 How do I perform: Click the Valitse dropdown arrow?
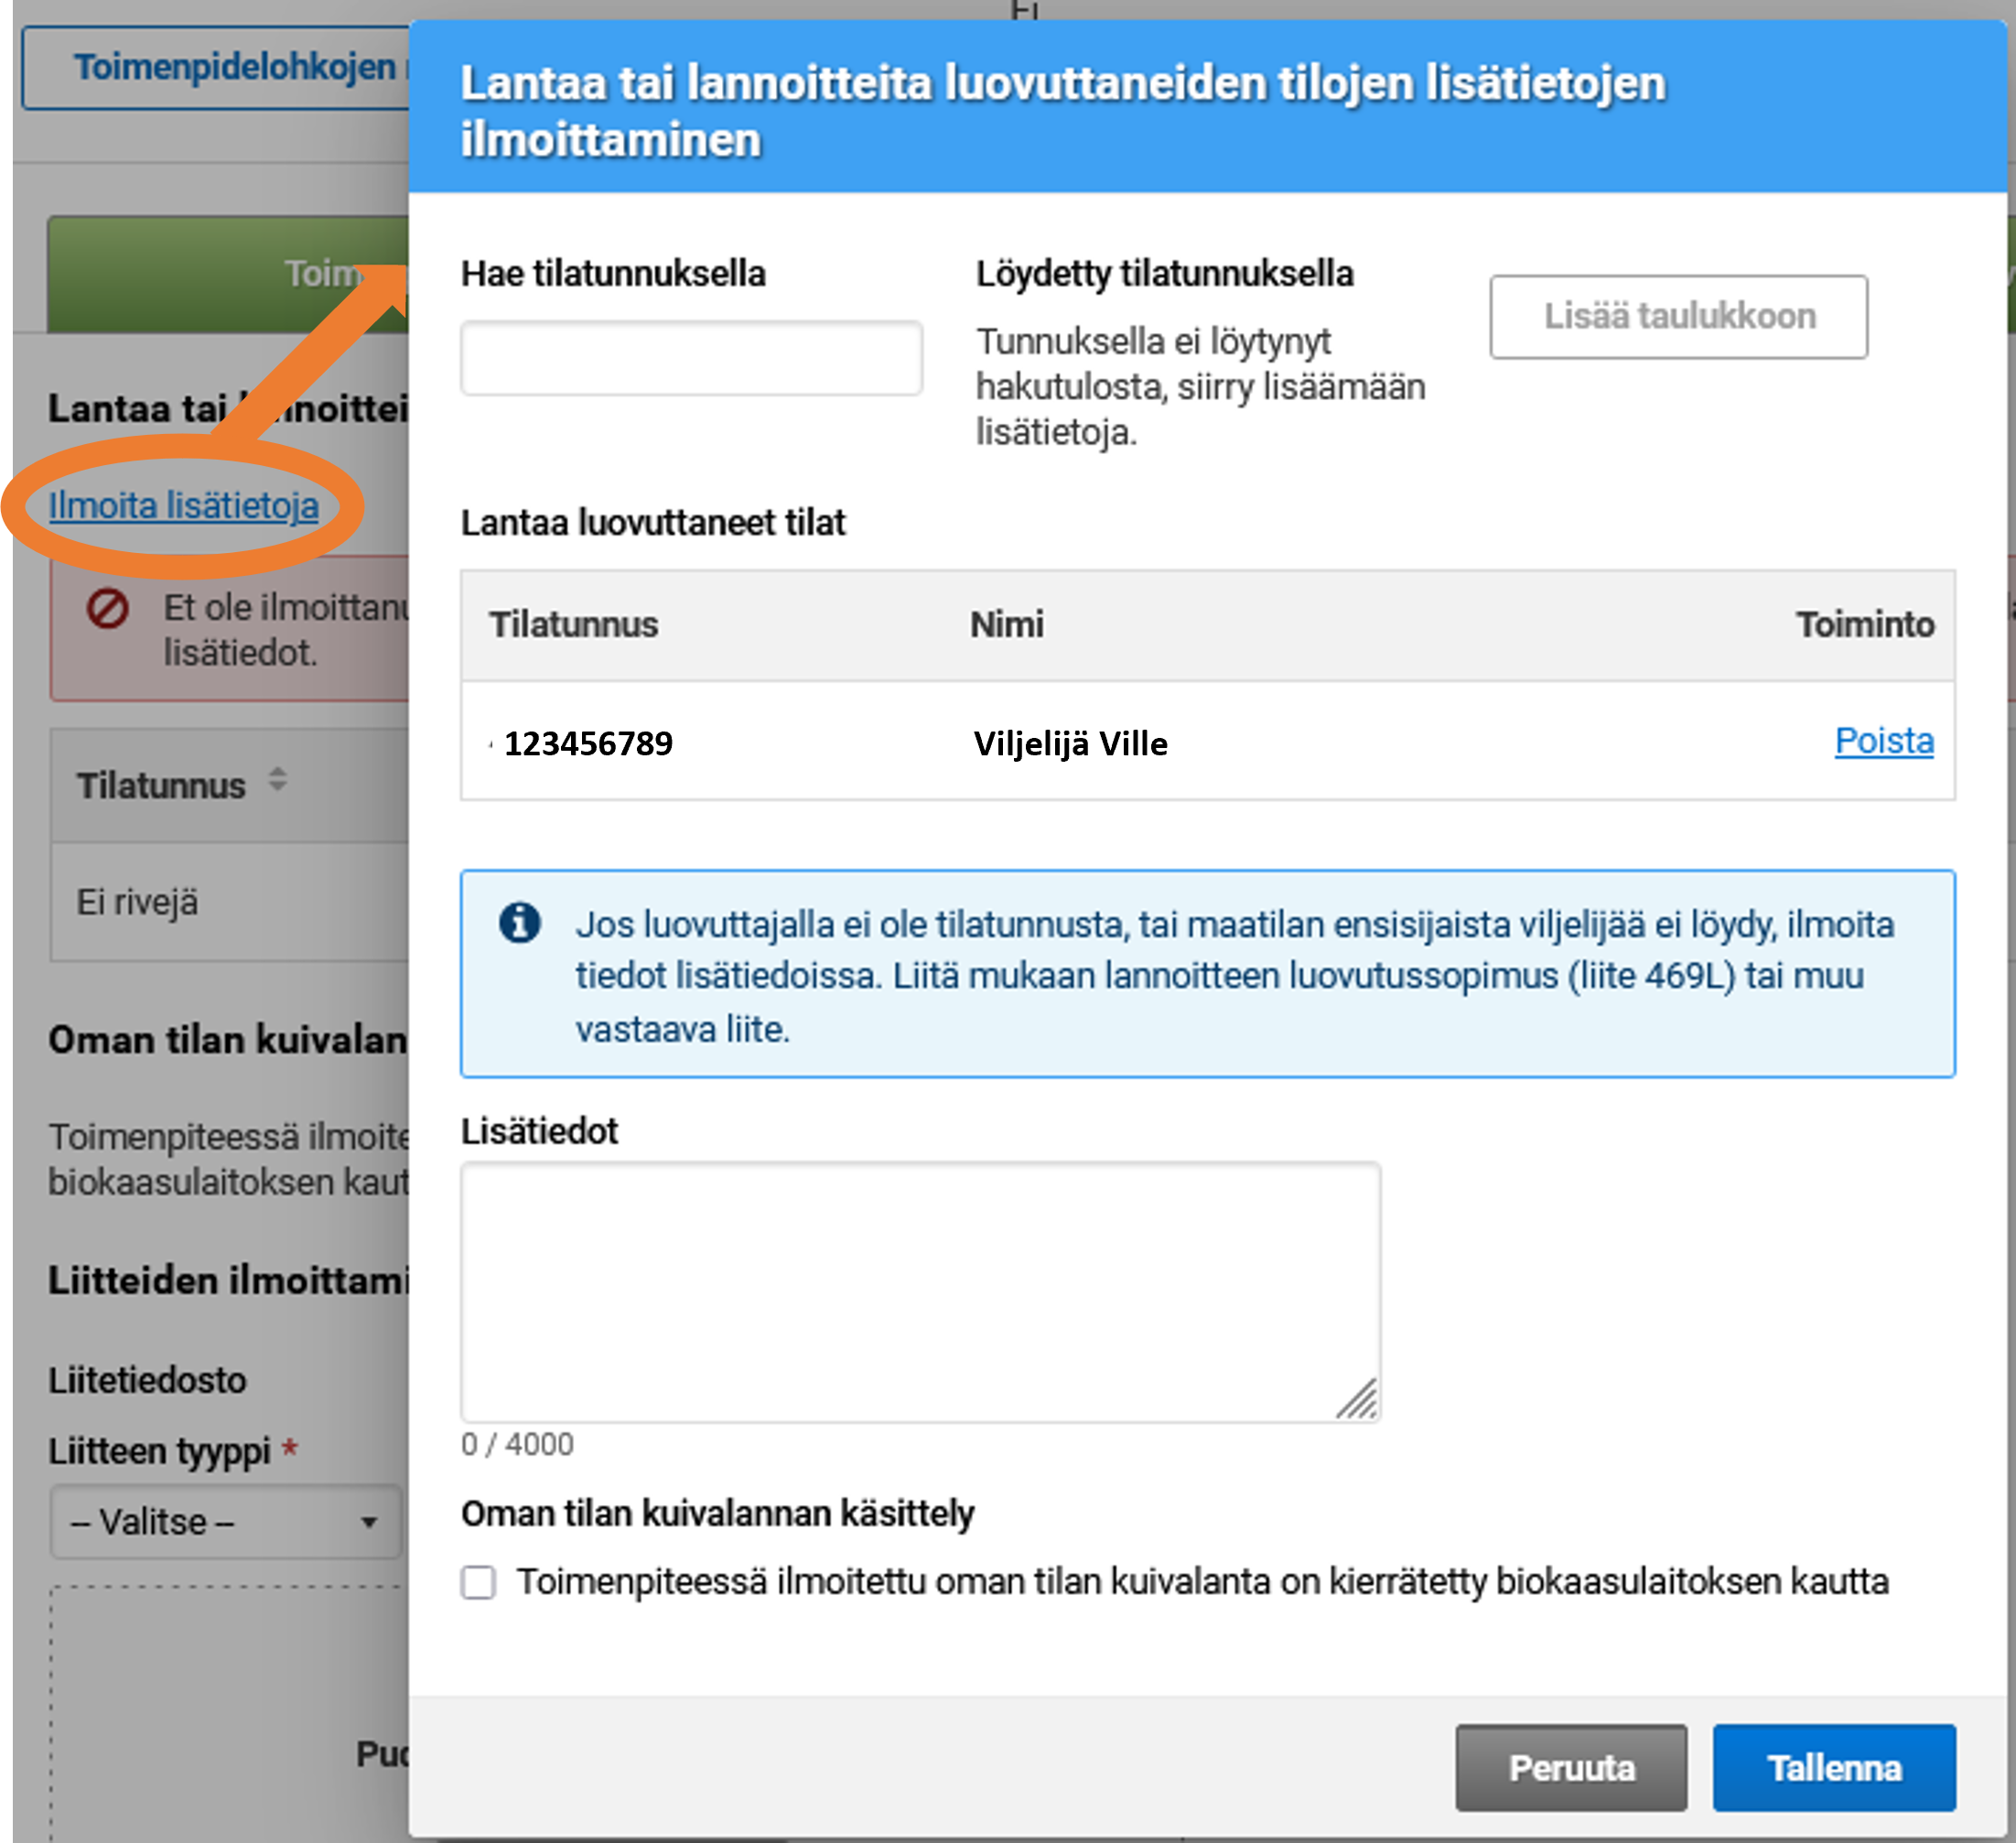pyautogui.click(x=369, y=1523)
